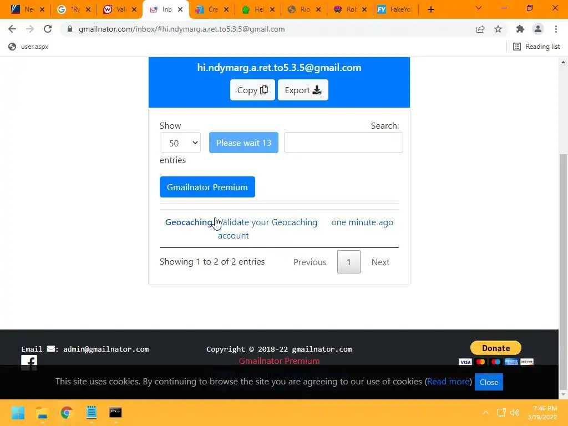
Task: Open Validate your Geocaching account email
Action: (x=267, y=229)
